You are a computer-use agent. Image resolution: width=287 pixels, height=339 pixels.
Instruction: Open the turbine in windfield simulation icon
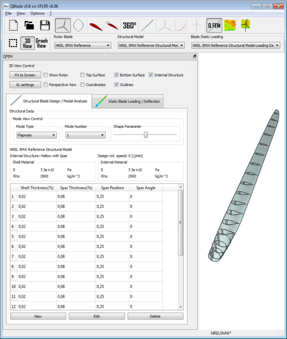tap(245, 25)
